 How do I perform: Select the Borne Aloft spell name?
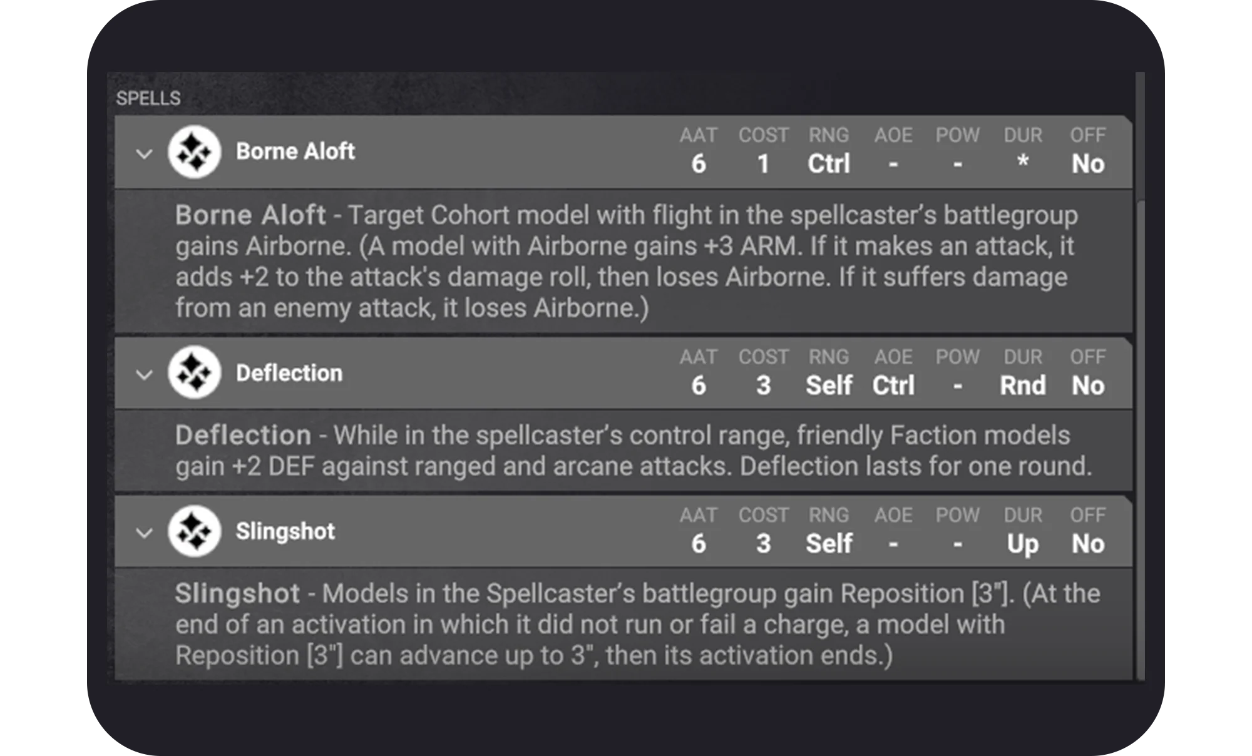click(295, 151)
